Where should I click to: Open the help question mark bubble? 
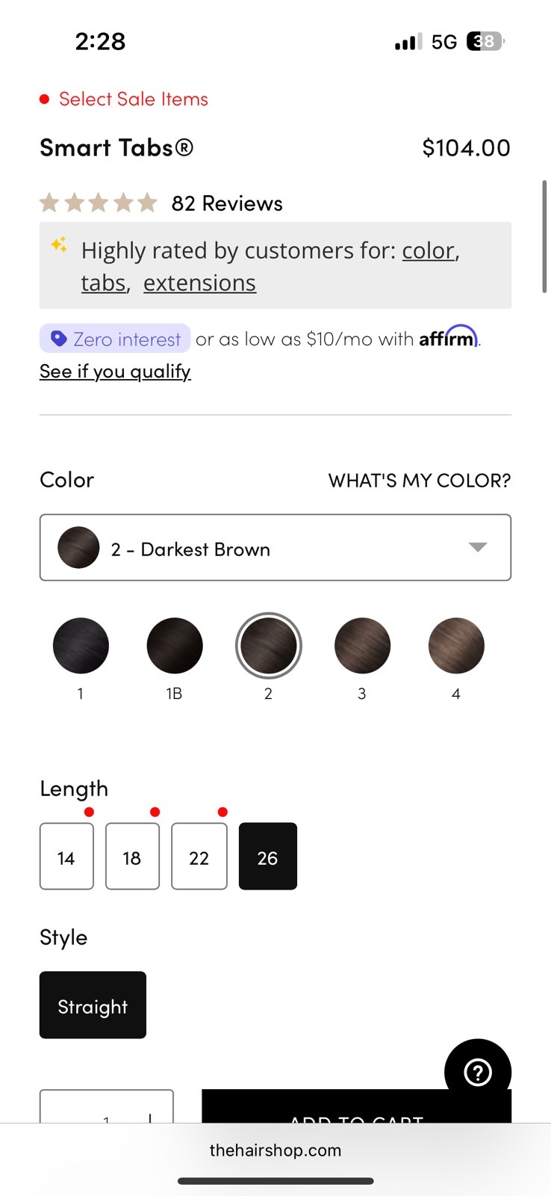(478, 1072)
